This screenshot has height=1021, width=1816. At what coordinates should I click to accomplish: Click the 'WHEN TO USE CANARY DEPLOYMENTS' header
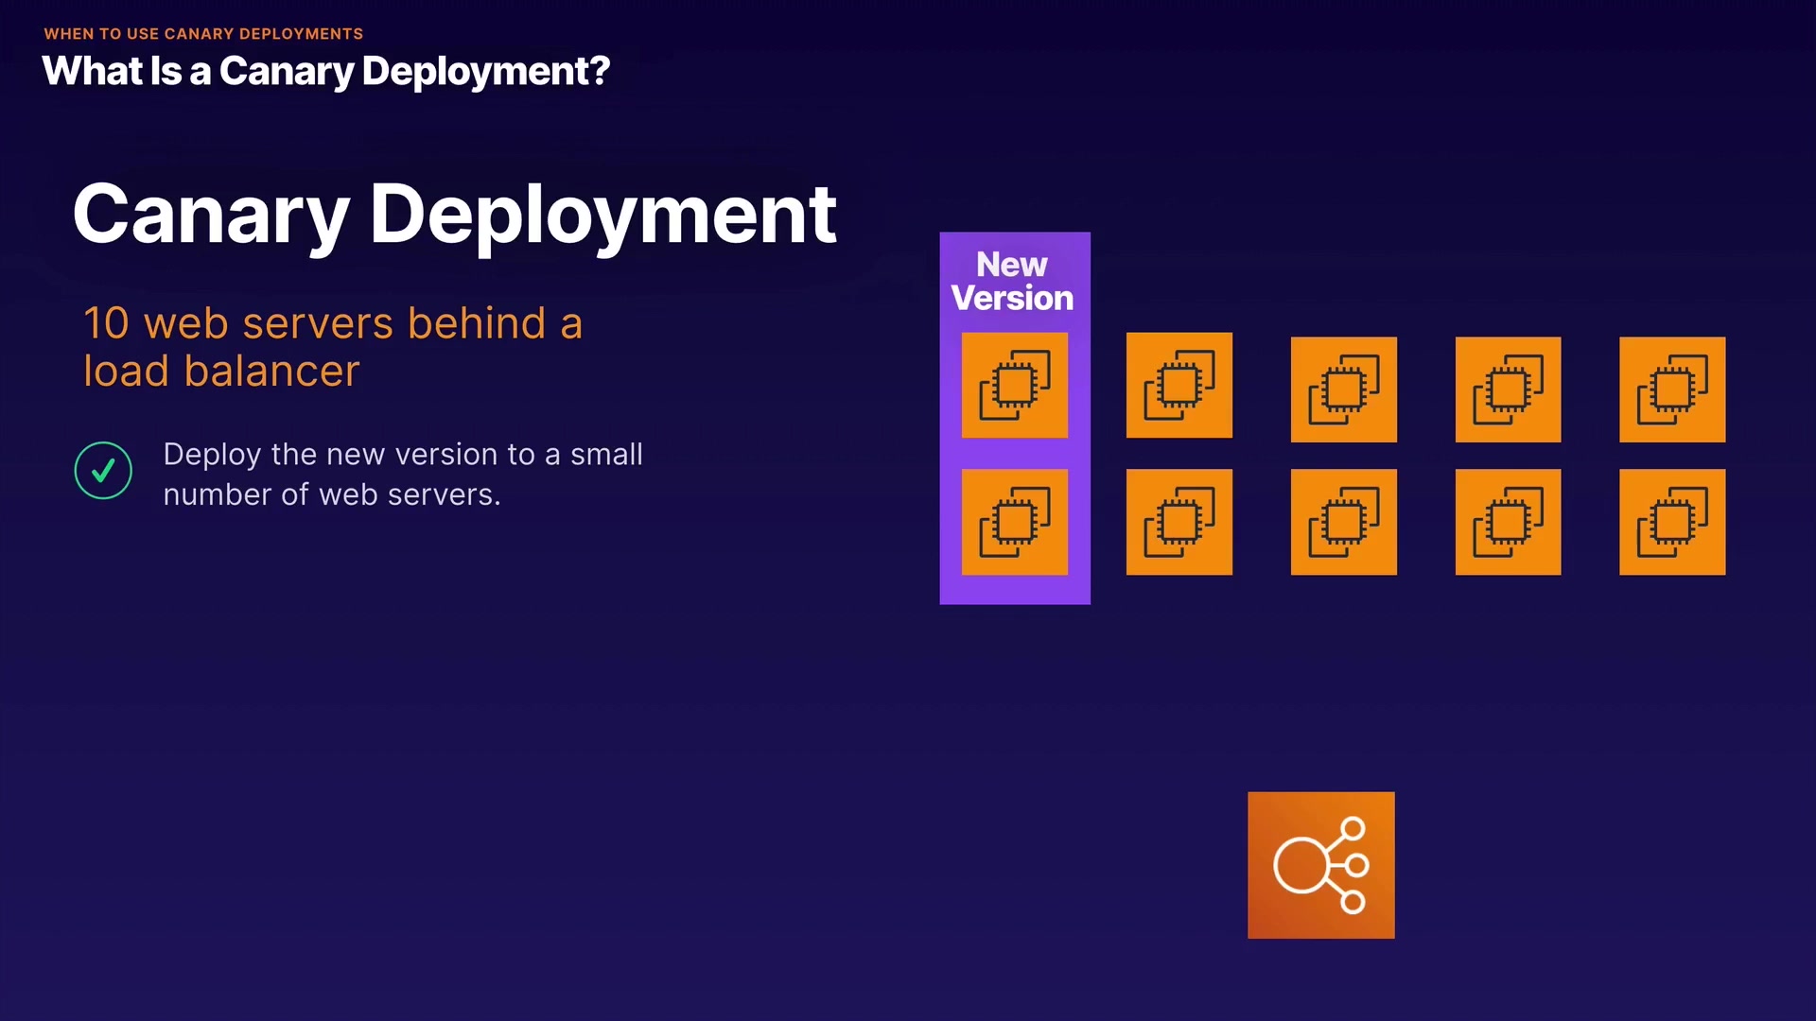203,34
